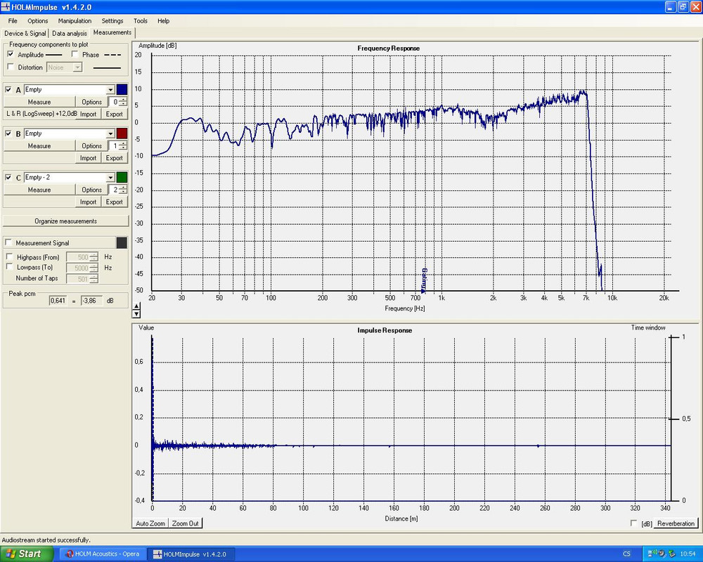
Task: Click the green color swatch for C
Action: 122,177
